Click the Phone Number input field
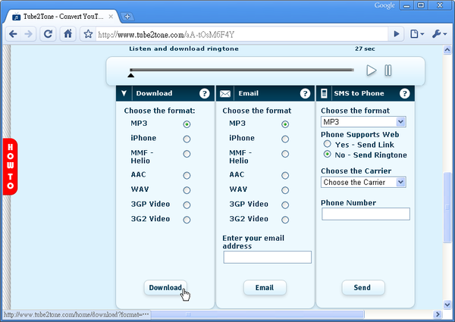The height and width of the screenshot is (322, 455). tap(366, 214)
